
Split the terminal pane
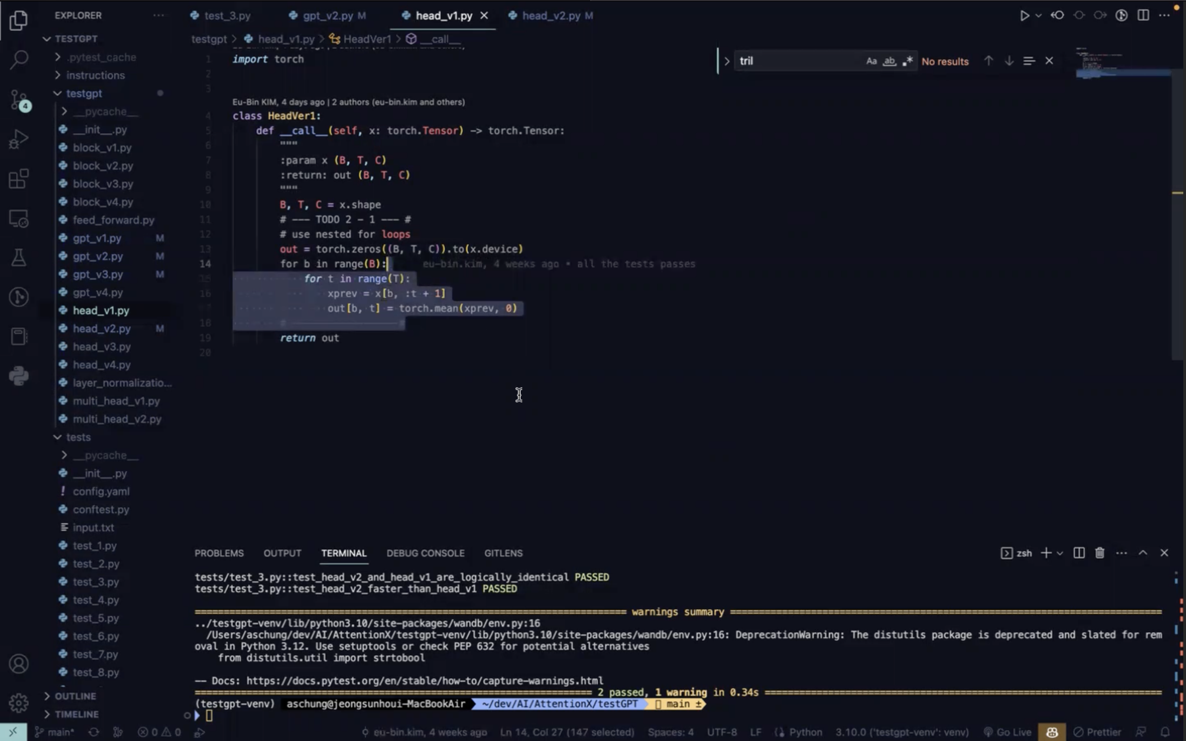click(1079, 553)
